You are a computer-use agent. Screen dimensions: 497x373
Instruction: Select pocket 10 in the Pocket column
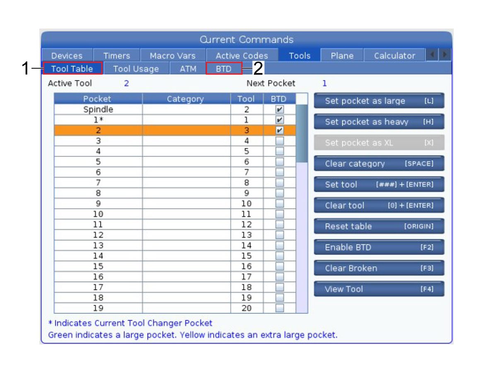tap(98, 214)
